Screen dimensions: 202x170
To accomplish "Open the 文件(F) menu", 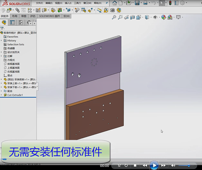I will point(39,3).
